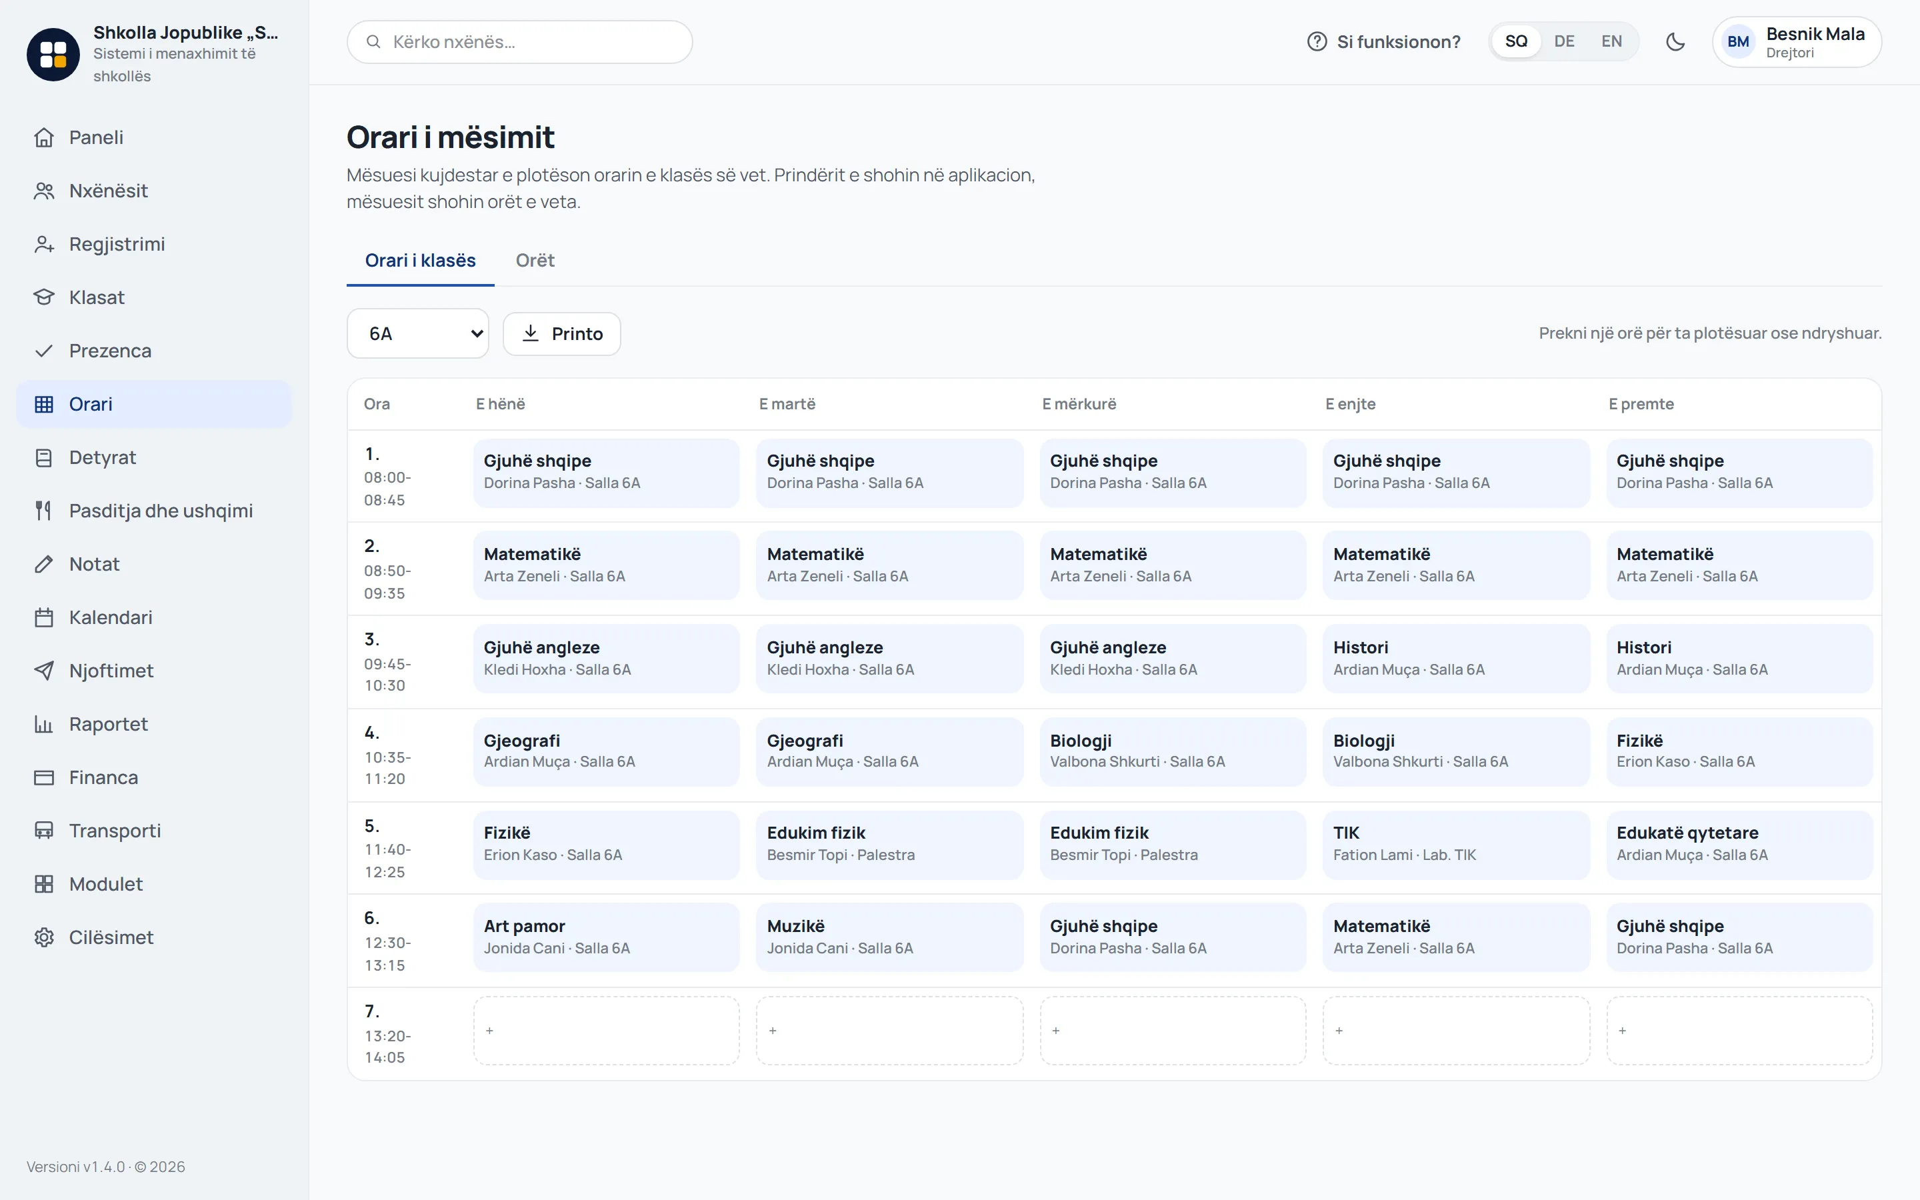Switch to the Orët tab
Viewport: 1920px width, 1200px height.
(535, 260)
